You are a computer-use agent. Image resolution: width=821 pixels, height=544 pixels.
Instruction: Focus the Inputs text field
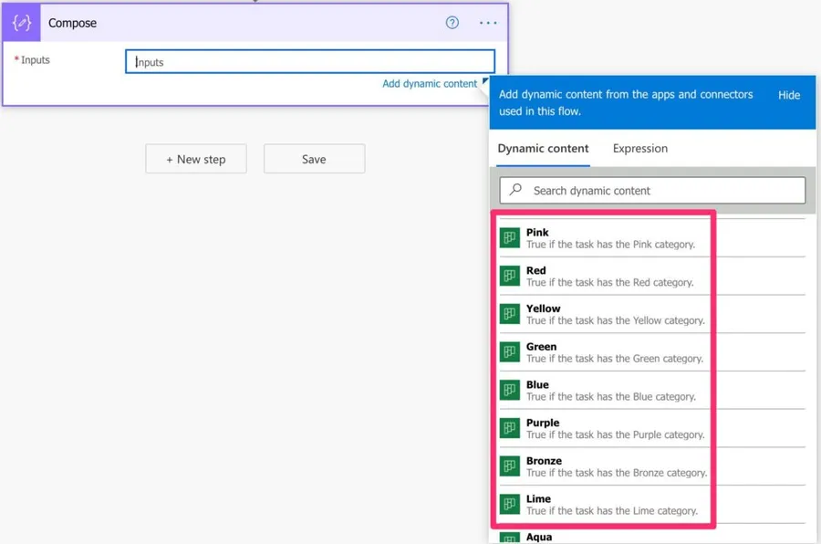(310, 62)
